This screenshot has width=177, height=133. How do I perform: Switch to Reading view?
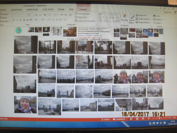143,119
